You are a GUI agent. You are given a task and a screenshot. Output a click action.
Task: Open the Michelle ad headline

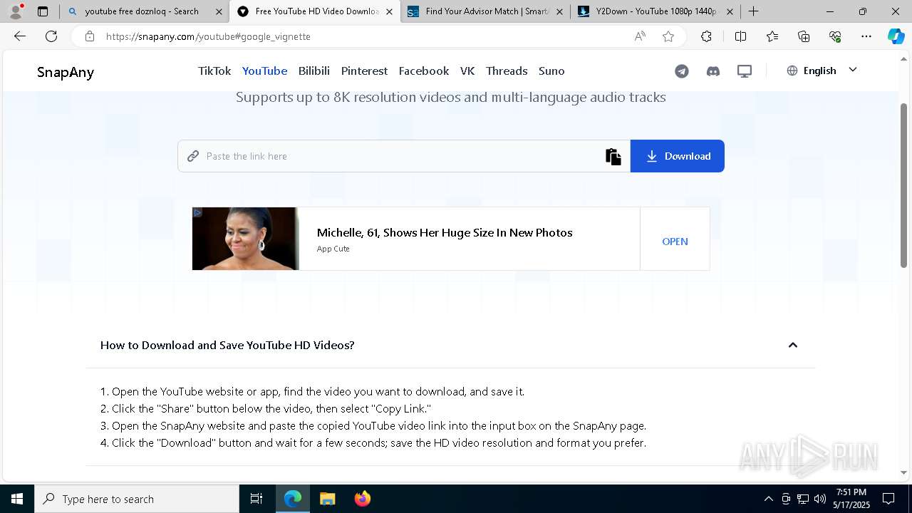[x=445, y=232]
